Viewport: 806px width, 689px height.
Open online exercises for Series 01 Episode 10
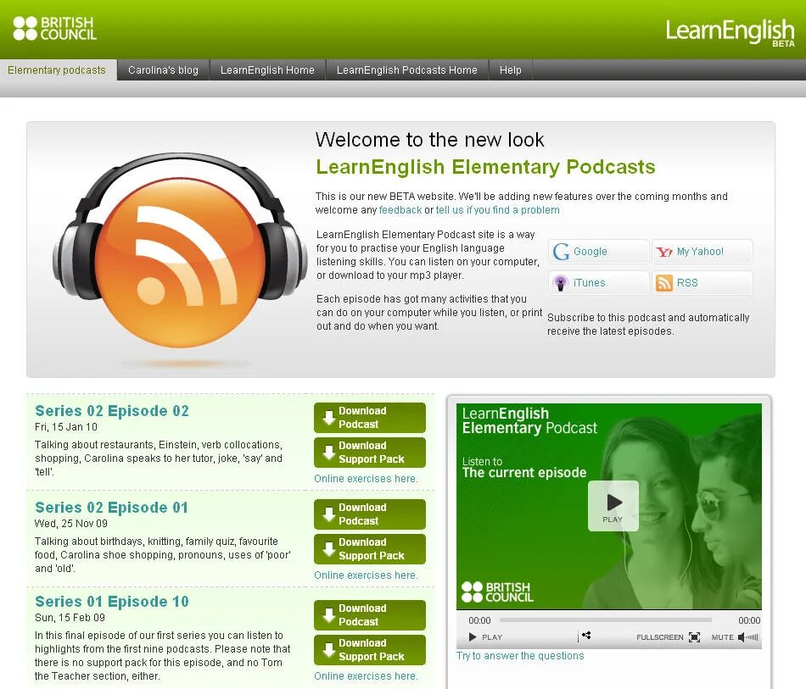click(x=366, y=676)
